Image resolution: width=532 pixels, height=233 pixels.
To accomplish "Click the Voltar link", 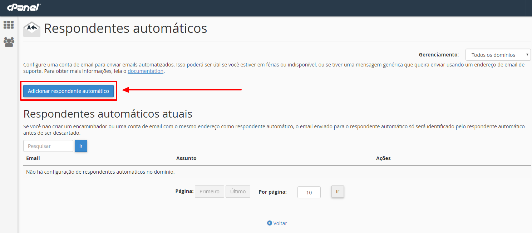I will [x=277, y=223].
